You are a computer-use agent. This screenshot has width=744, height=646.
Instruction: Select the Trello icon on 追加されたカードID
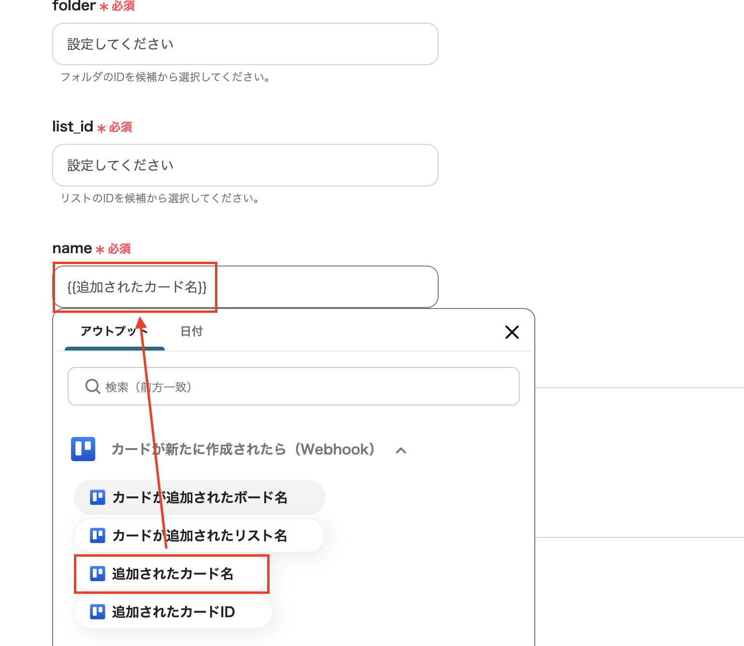tap(97, 611)
